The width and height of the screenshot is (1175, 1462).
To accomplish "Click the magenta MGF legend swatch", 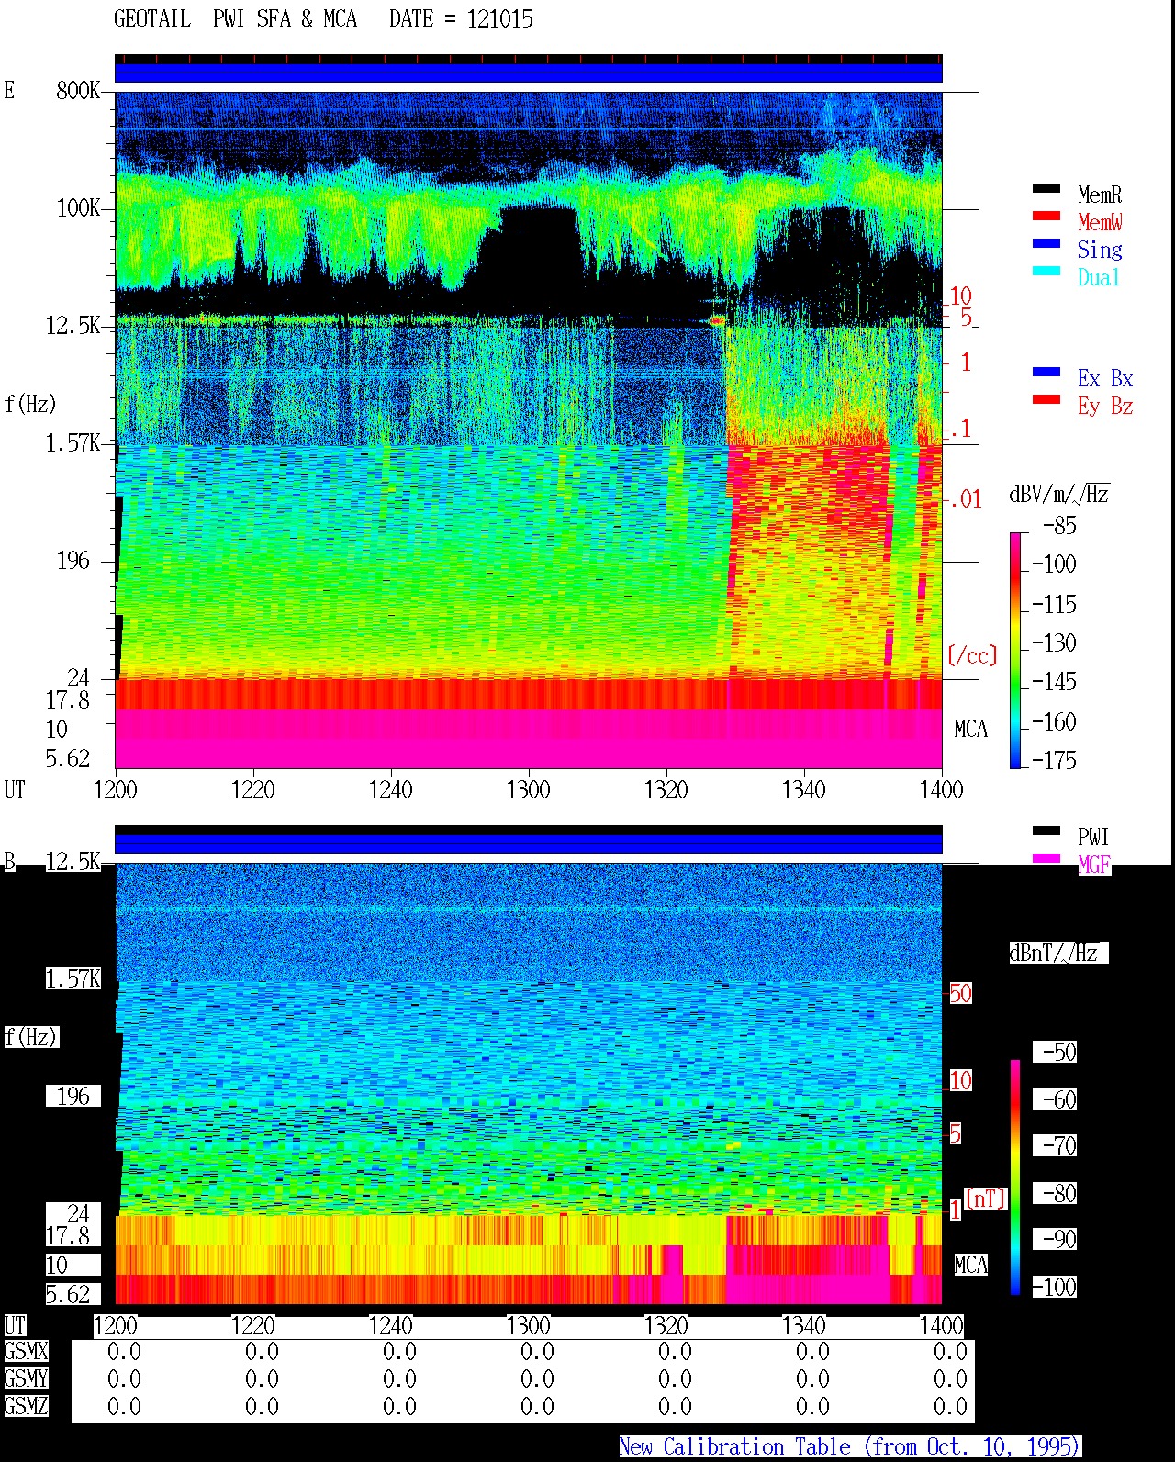I will point(1046,858).
